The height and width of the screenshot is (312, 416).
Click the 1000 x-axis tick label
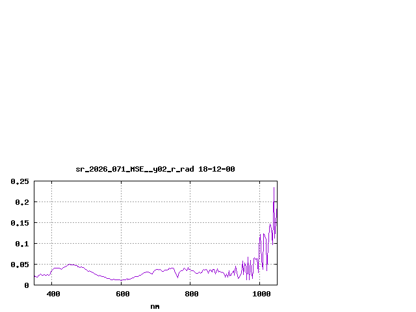pos(260,294)
